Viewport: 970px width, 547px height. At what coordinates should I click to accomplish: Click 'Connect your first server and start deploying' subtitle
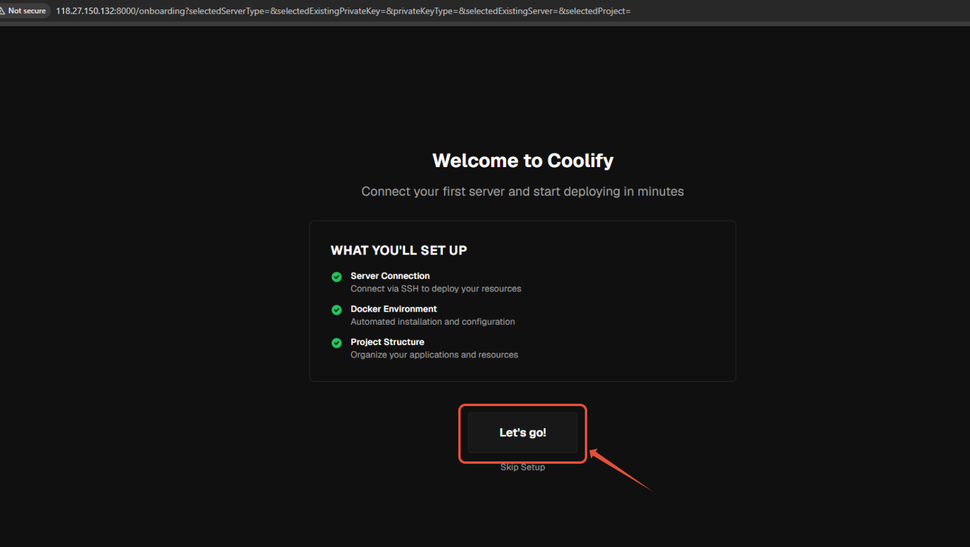pyautogui.click(x=522, y=191)
